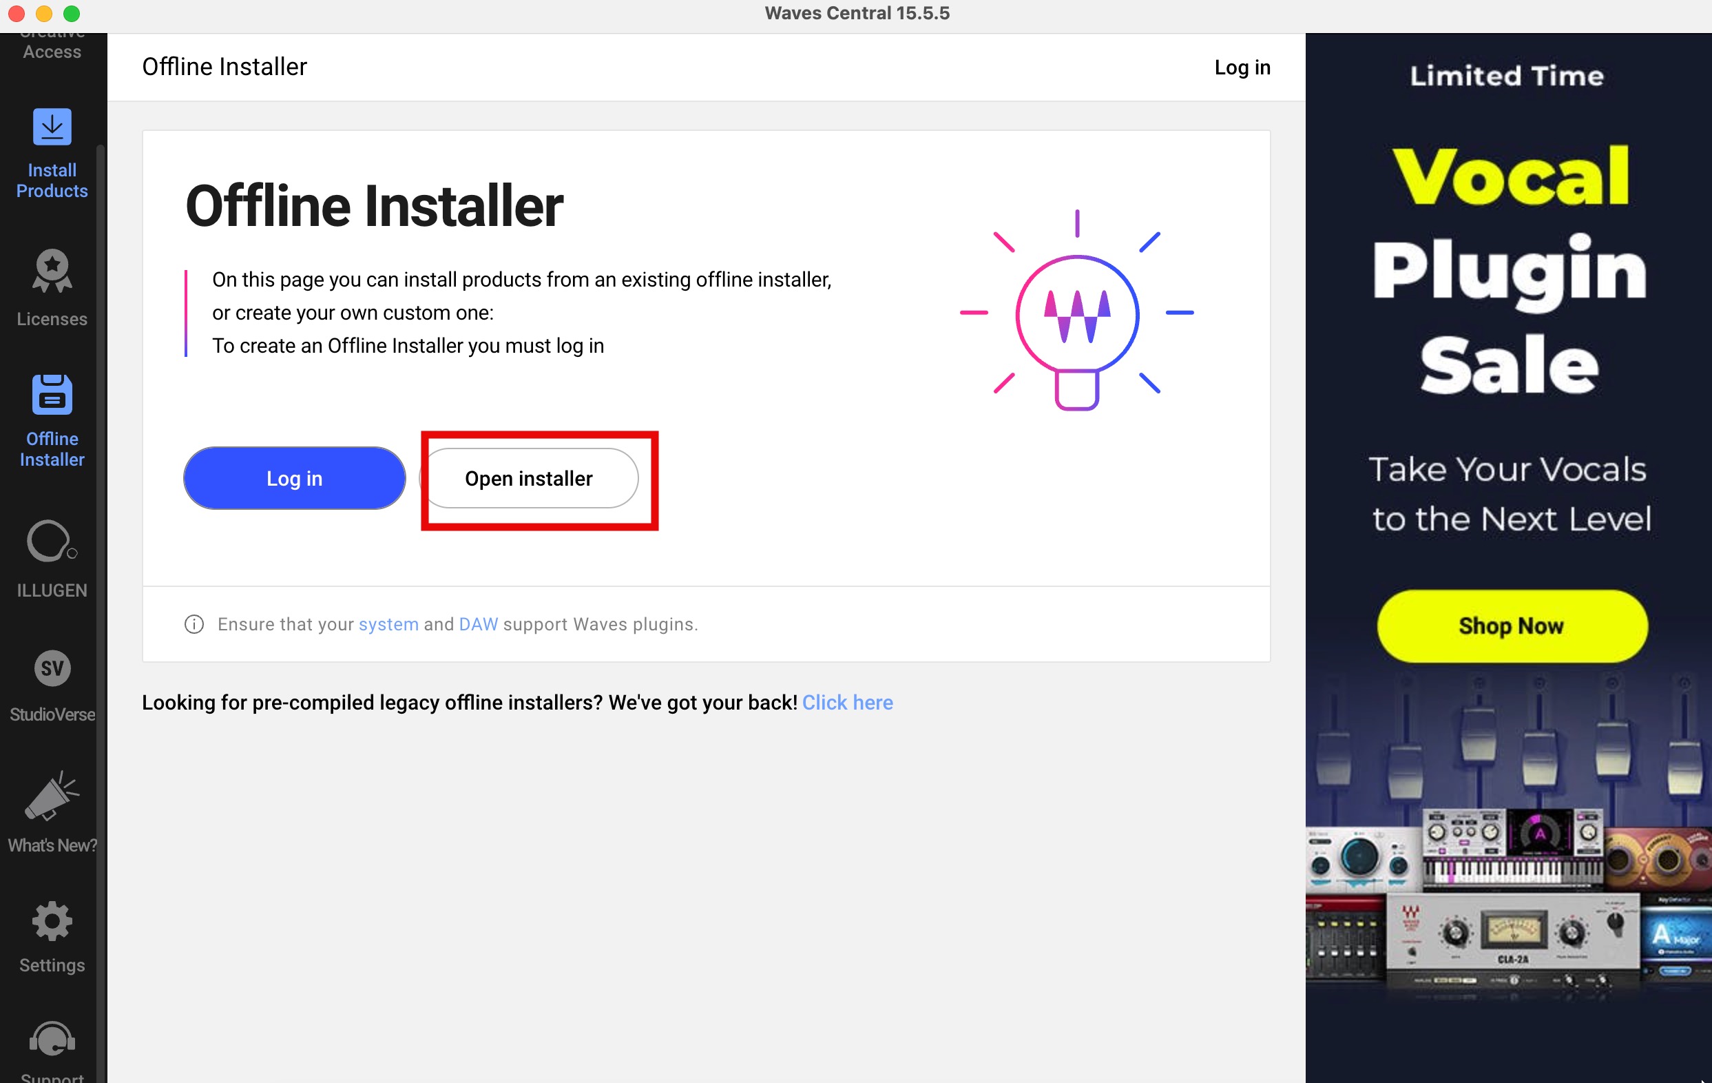Open the Settings gear icon
Viewport: 1712px width, 1083px height.
tap(52, 921)
